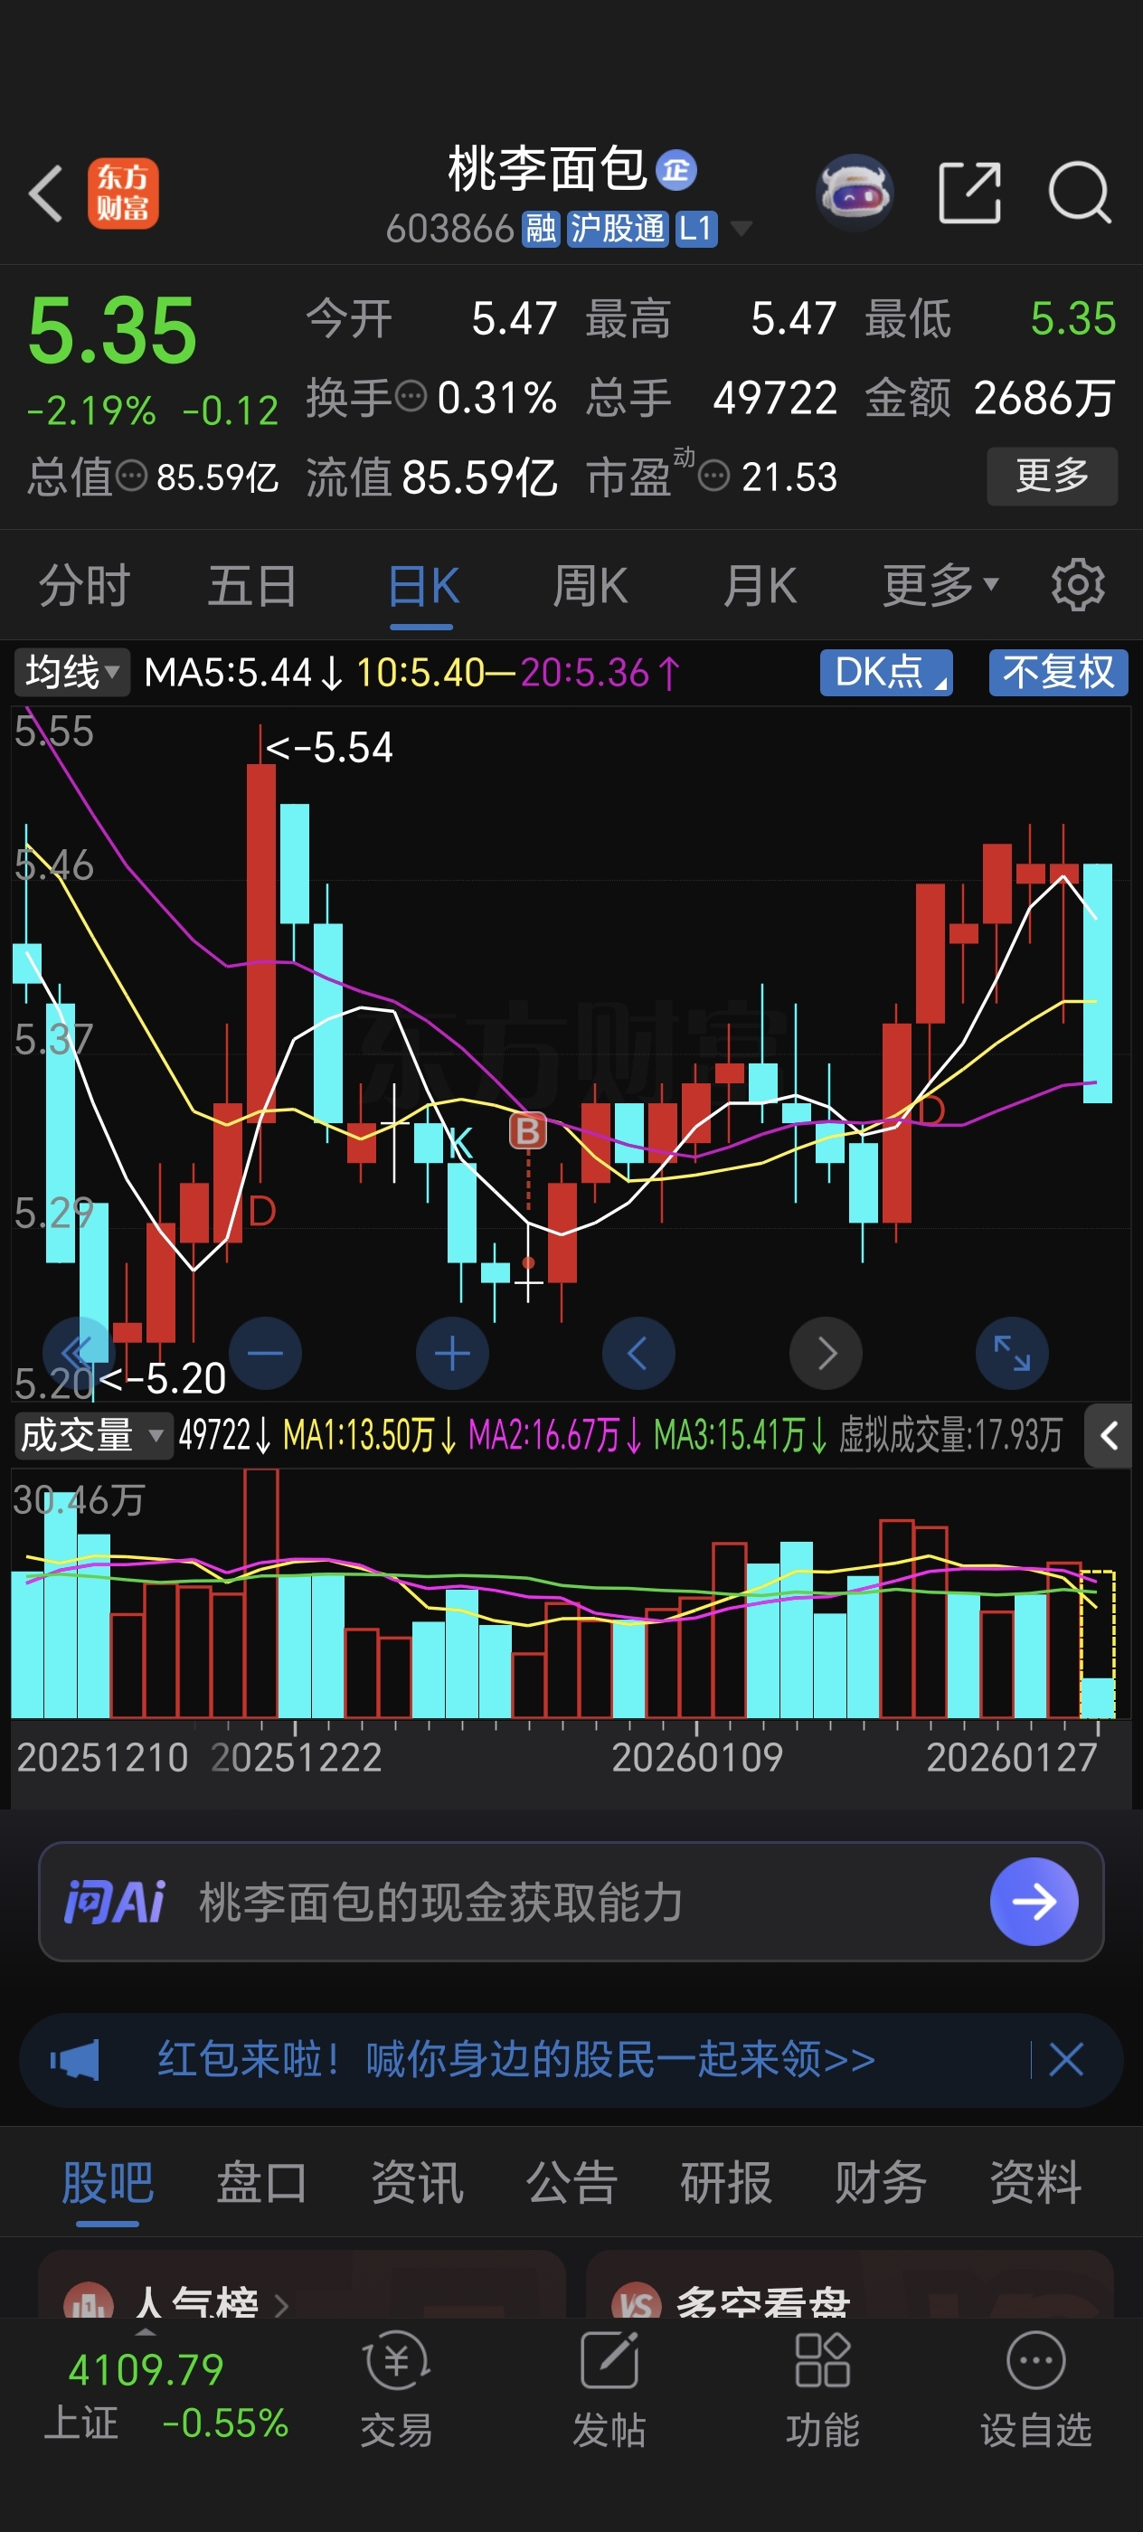
Task: Open the DK点 options dropdown
Action: click(x=886, y=672)
